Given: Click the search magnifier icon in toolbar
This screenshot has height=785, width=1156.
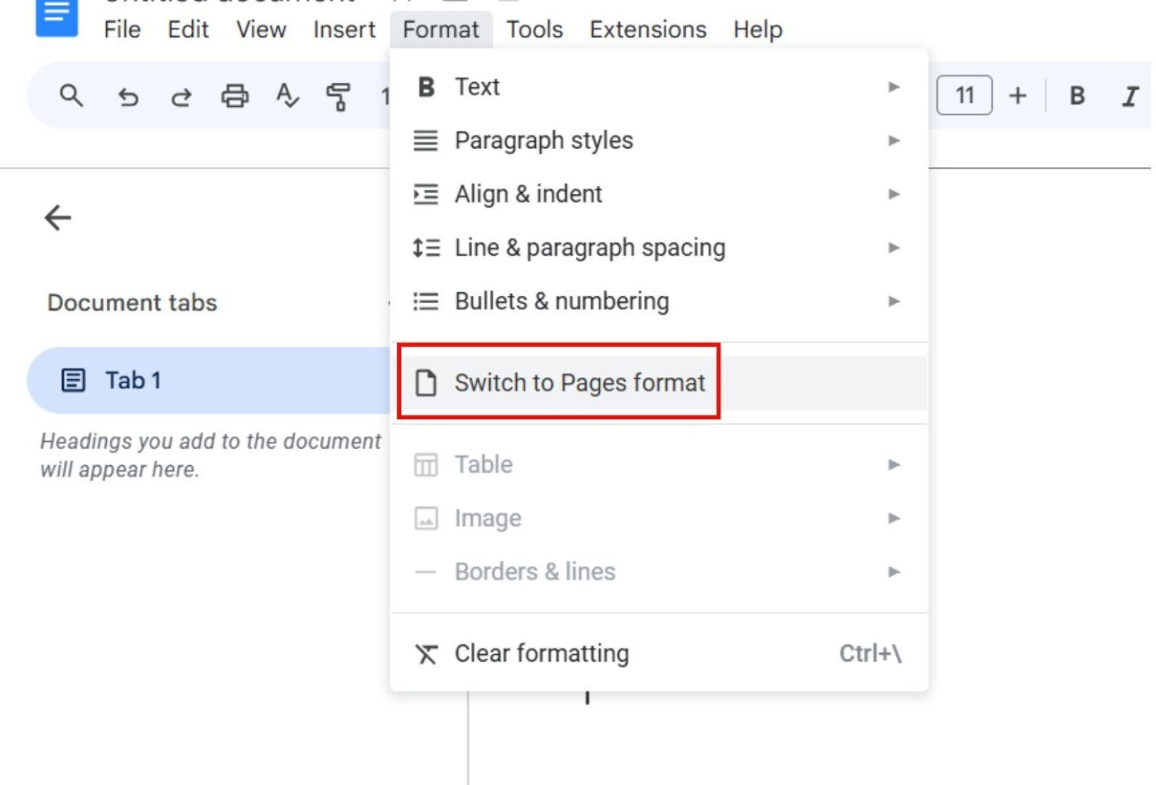Looking at the screenshot, I should pyautogui.click(x=71, y=96).
